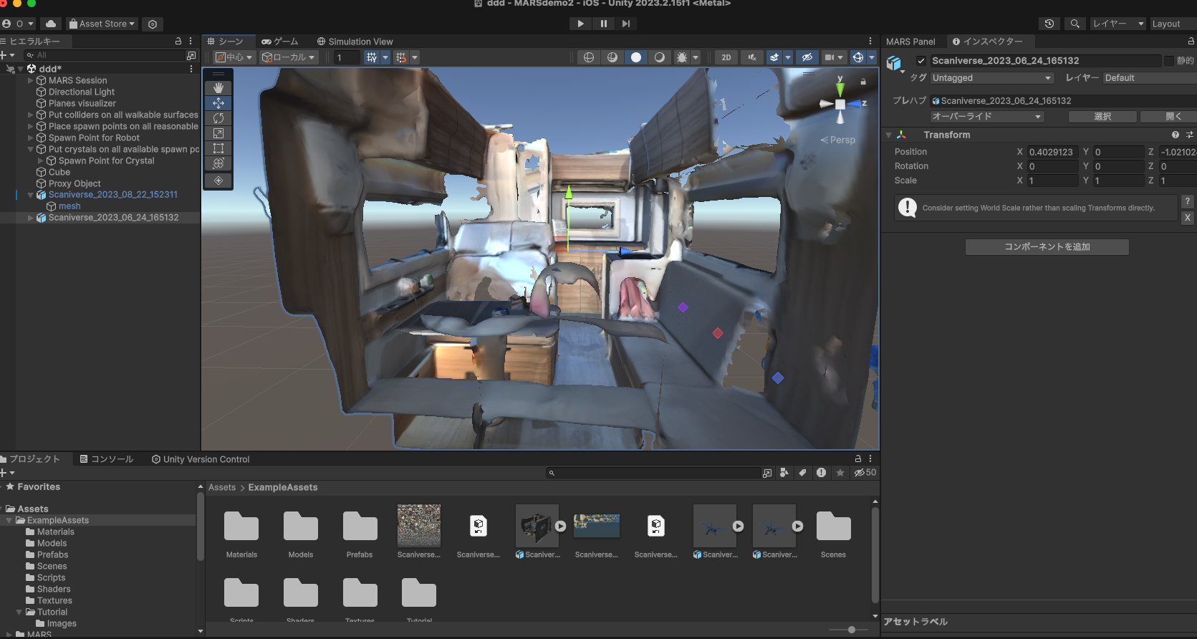Search by type in Project panel
This screenshot has width=1197, height=639.
click(x=784, y=473)
